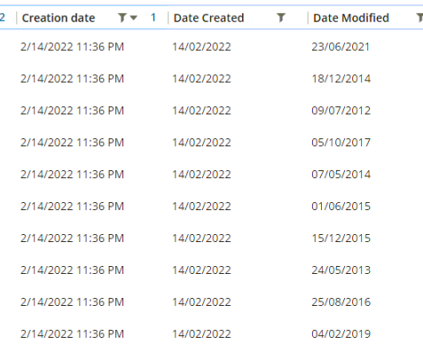Click the partially visible Date Modified filter icon
423x352 pixels.
tap(419, 18)
